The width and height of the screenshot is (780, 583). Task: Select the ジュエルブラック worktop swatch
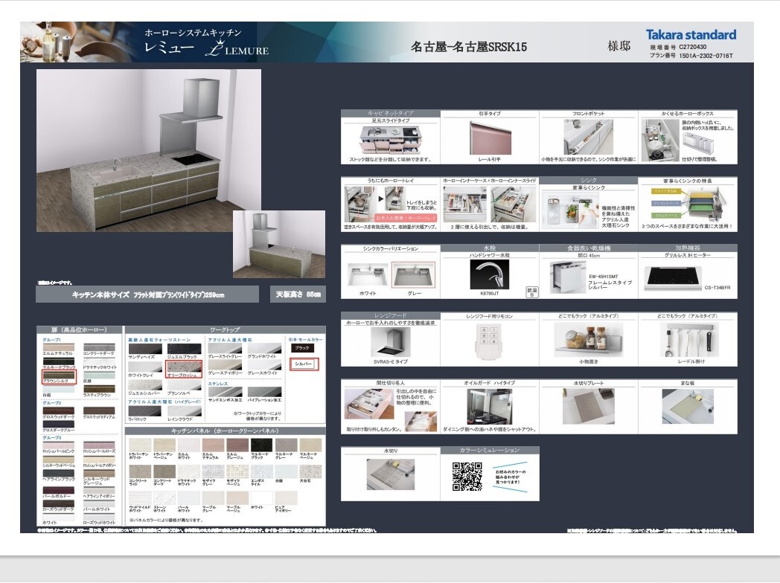point(185,349)
